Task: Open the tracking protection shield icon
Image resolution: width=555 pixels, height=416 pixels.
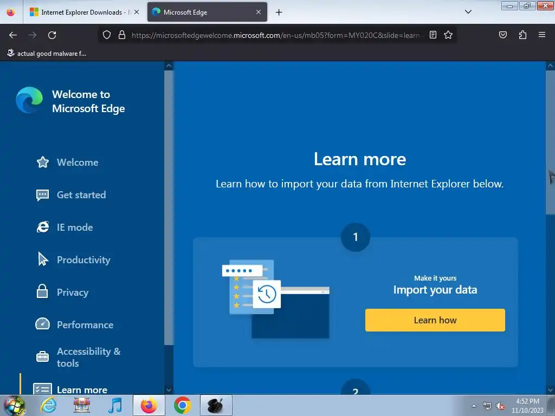Action: [x=107, y=35]
